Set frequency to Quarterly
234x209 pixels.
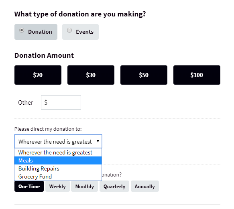[114, 186]
